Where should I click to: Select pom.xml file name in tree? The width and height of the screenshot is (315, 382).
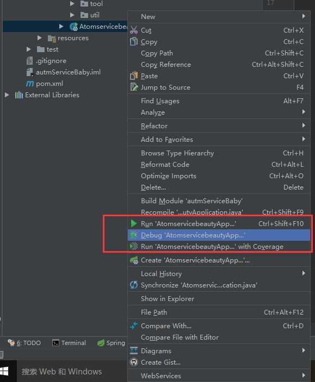pos(50,84)
